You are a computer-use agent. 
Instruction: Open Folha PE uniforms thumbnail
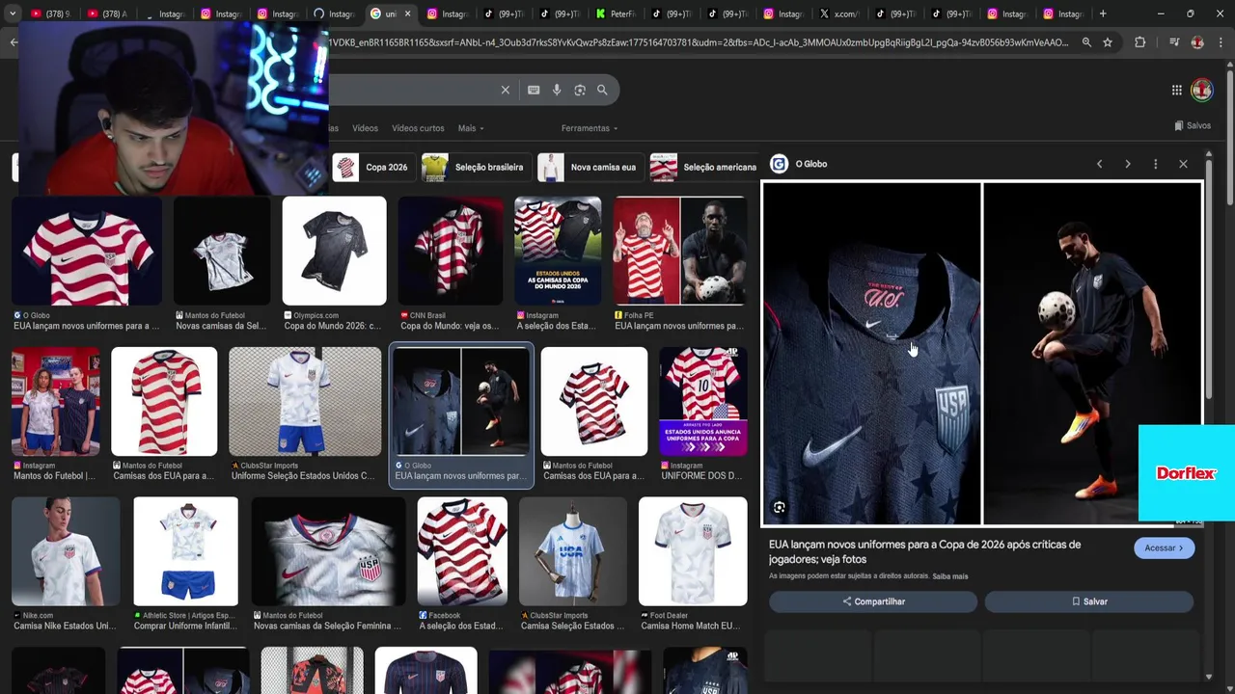click(680, 251)
